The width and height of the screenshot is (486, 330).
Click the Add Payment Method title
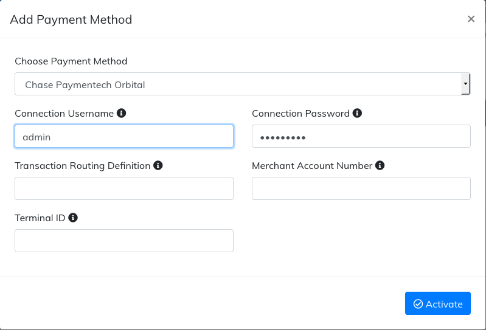[71, 19]
